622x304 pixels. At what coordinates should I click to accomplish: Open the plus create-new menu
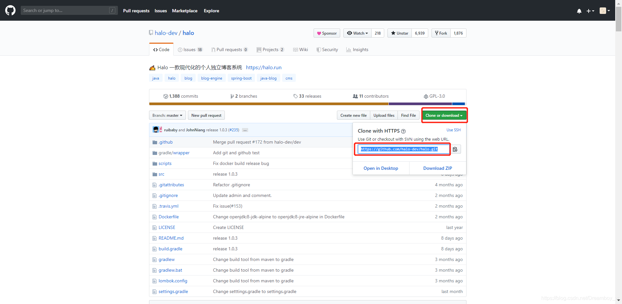coord(590,11)
